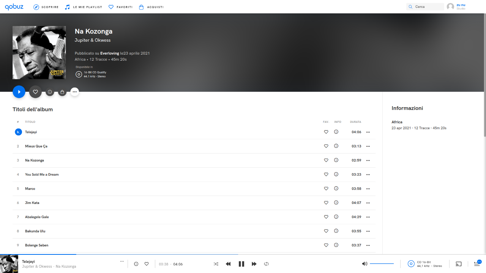Open more options for album header
The height and width of the screenshot is (273, 486).
tap(74, 92)
